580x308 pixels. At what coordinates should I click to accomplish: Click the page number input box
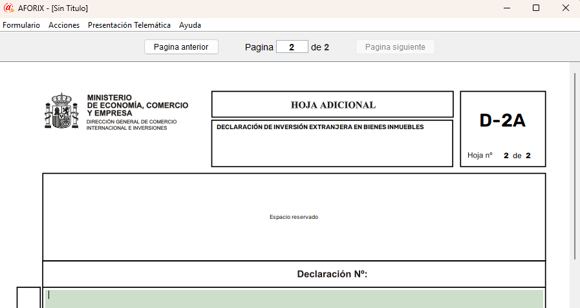point(292,47)
